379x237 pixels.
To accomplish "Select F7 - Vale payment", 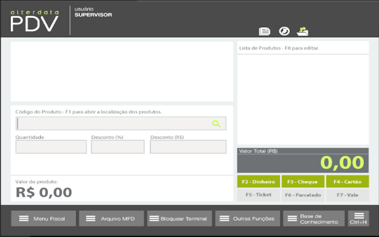I will tap(347, 195).
